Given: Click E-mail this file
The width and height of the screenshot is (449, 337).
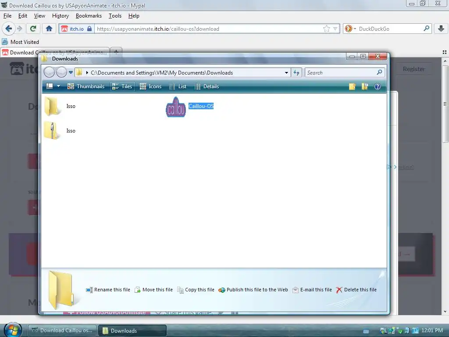Looking at the screenshot, I should point(312,290).
